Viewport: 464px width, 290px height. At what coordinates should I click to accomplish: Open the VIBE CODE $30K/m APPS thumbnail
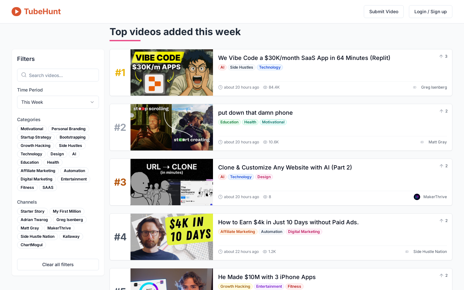[172, 72]
